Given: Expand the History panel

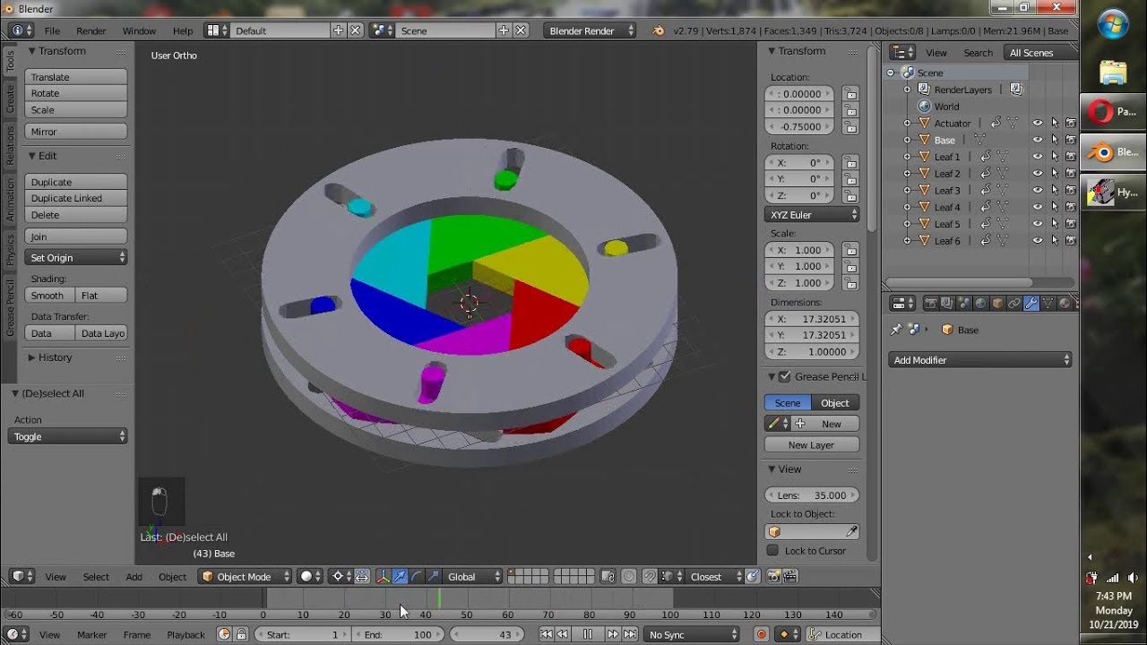Looking at the screenshot, I should point(55,357).
